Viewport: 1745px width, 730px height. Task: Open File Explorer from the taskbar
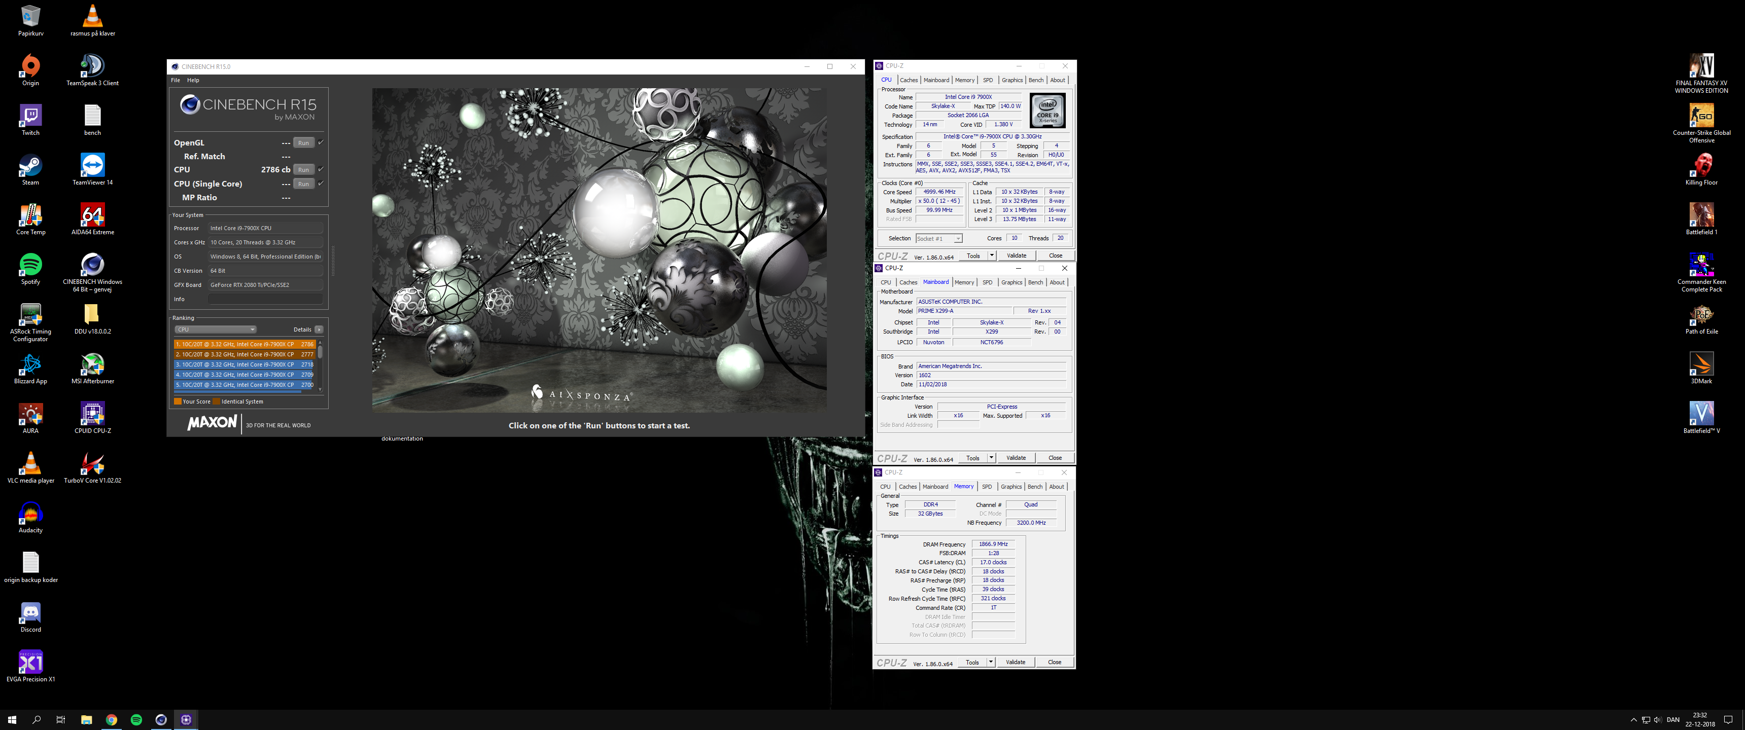[86, 719]
